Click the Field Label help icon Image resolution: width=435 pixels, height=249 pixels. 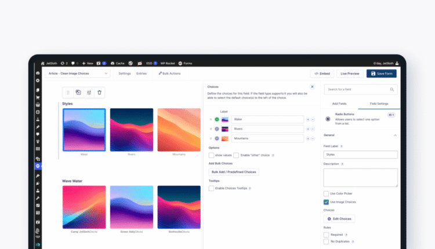[342, 147]
